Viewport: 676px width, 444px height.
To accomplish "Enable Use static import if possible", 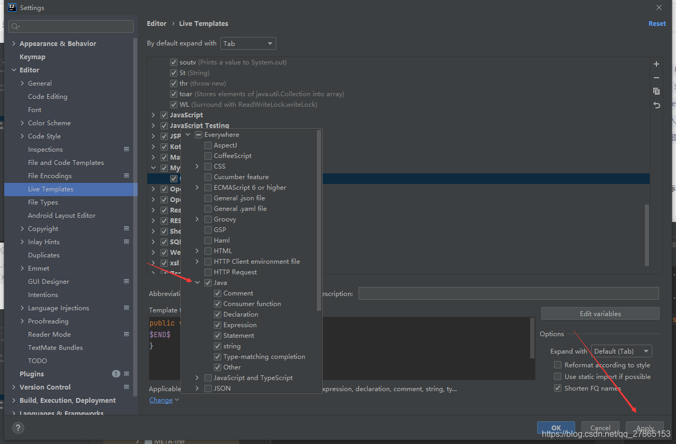I will point(558,377).
